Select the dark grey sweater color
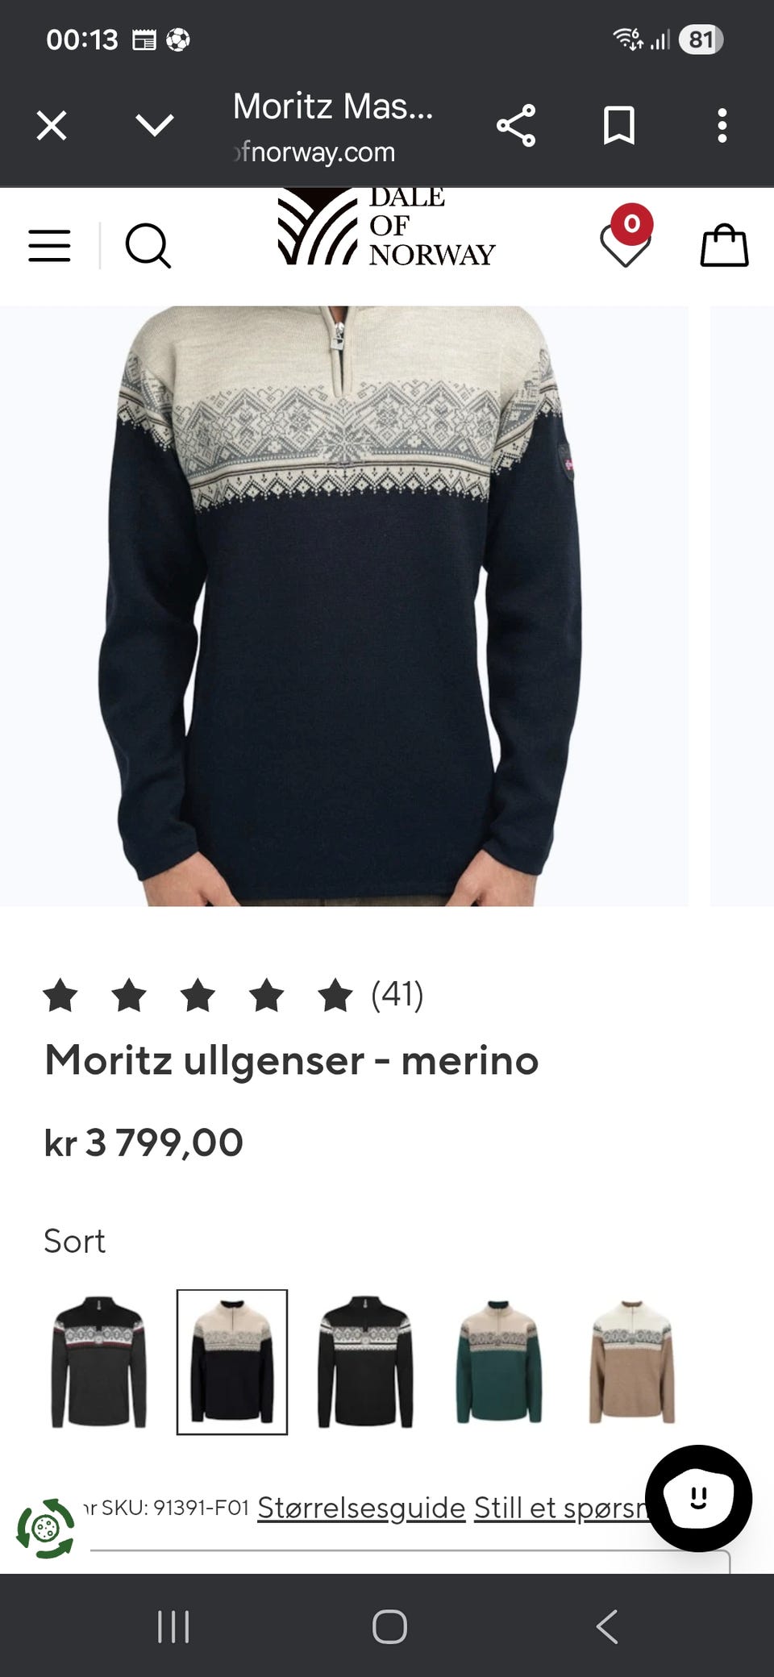Image resolution: width=774 pixels, height=1677 pixels. pyautogui.click(x=99, y=1362)
